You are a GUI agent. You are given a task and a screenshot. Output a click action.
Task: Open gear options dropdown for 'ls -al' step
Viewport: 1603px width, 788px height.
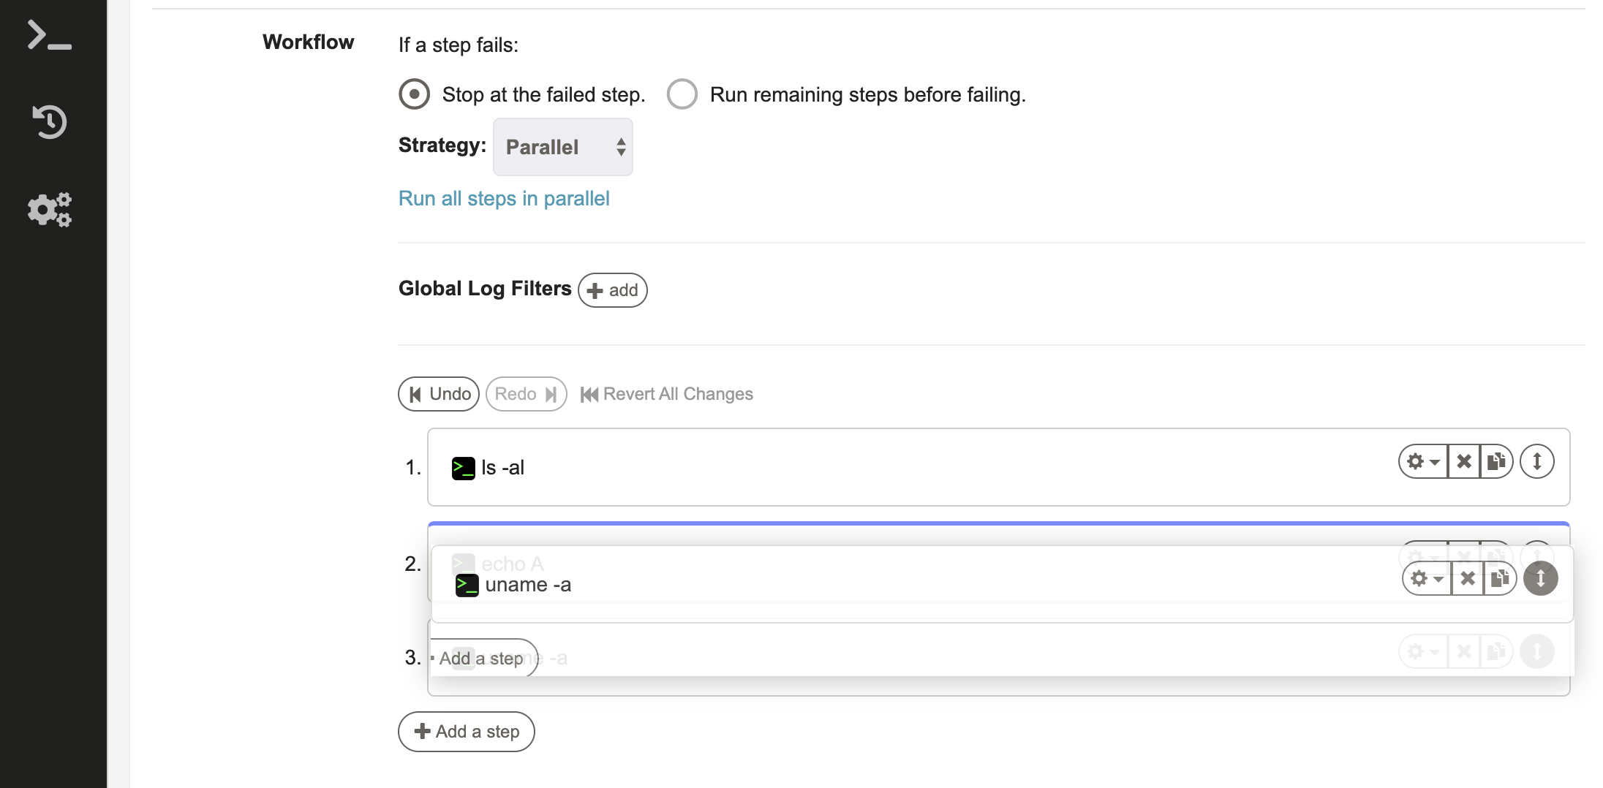coord(1423,461)
